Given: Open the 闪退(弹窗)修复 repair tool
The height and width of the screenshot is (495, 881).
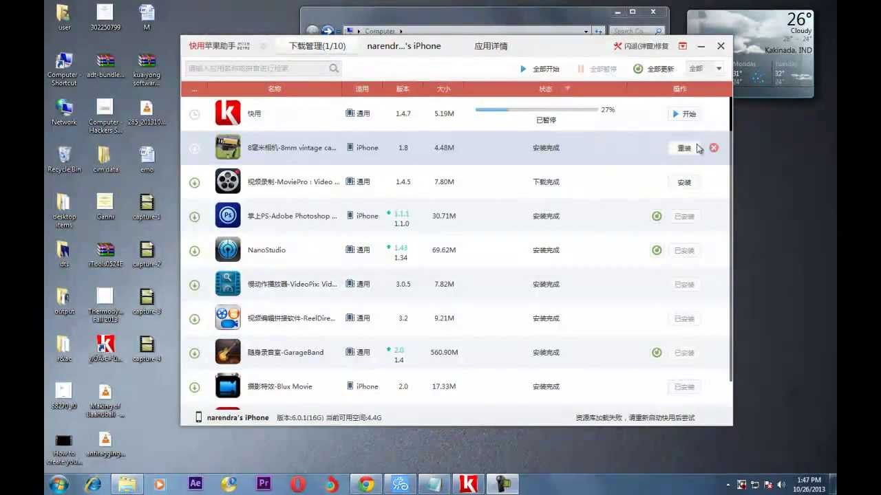Looking at the screenshot, I should click(641, 46).
